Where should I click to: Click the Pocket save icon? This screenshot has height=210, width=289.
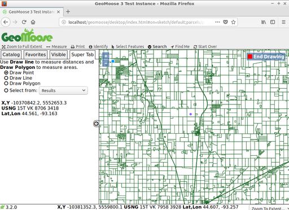[x=225, y=22]
